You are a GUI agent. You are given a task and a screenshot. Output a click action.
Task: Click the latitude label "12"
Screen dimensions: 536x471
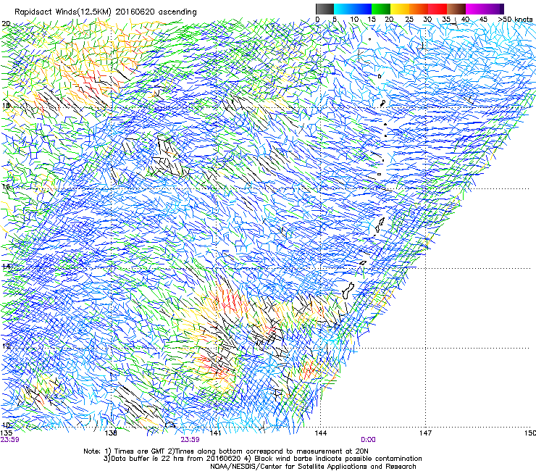(x=6, y=346)
